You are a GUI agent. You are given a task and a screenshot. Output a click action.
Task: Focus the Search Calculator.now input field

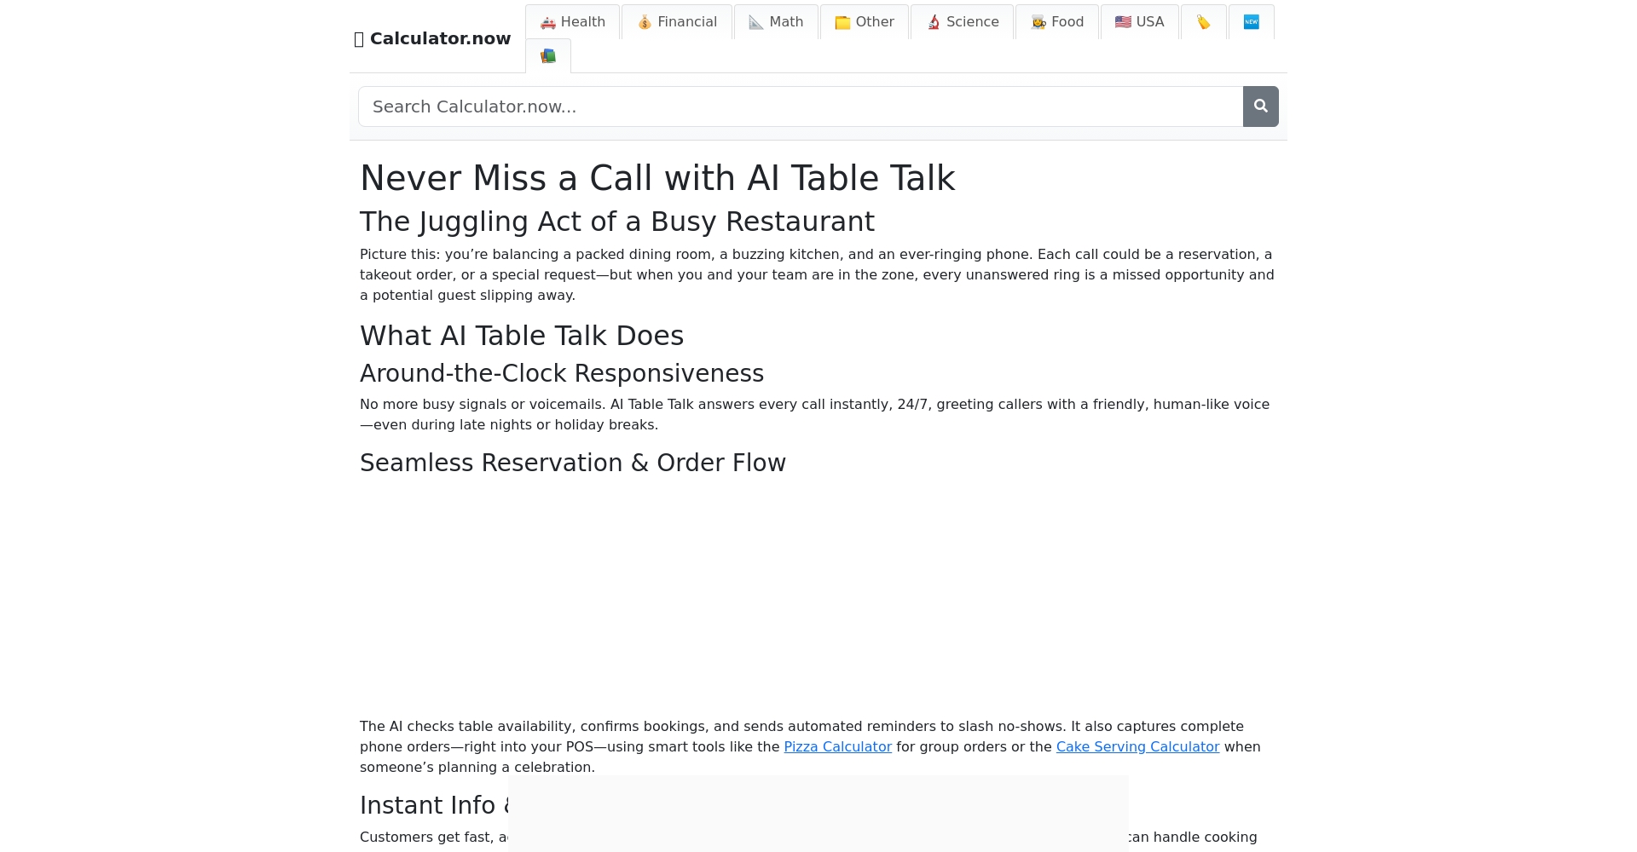click(800, 106)
